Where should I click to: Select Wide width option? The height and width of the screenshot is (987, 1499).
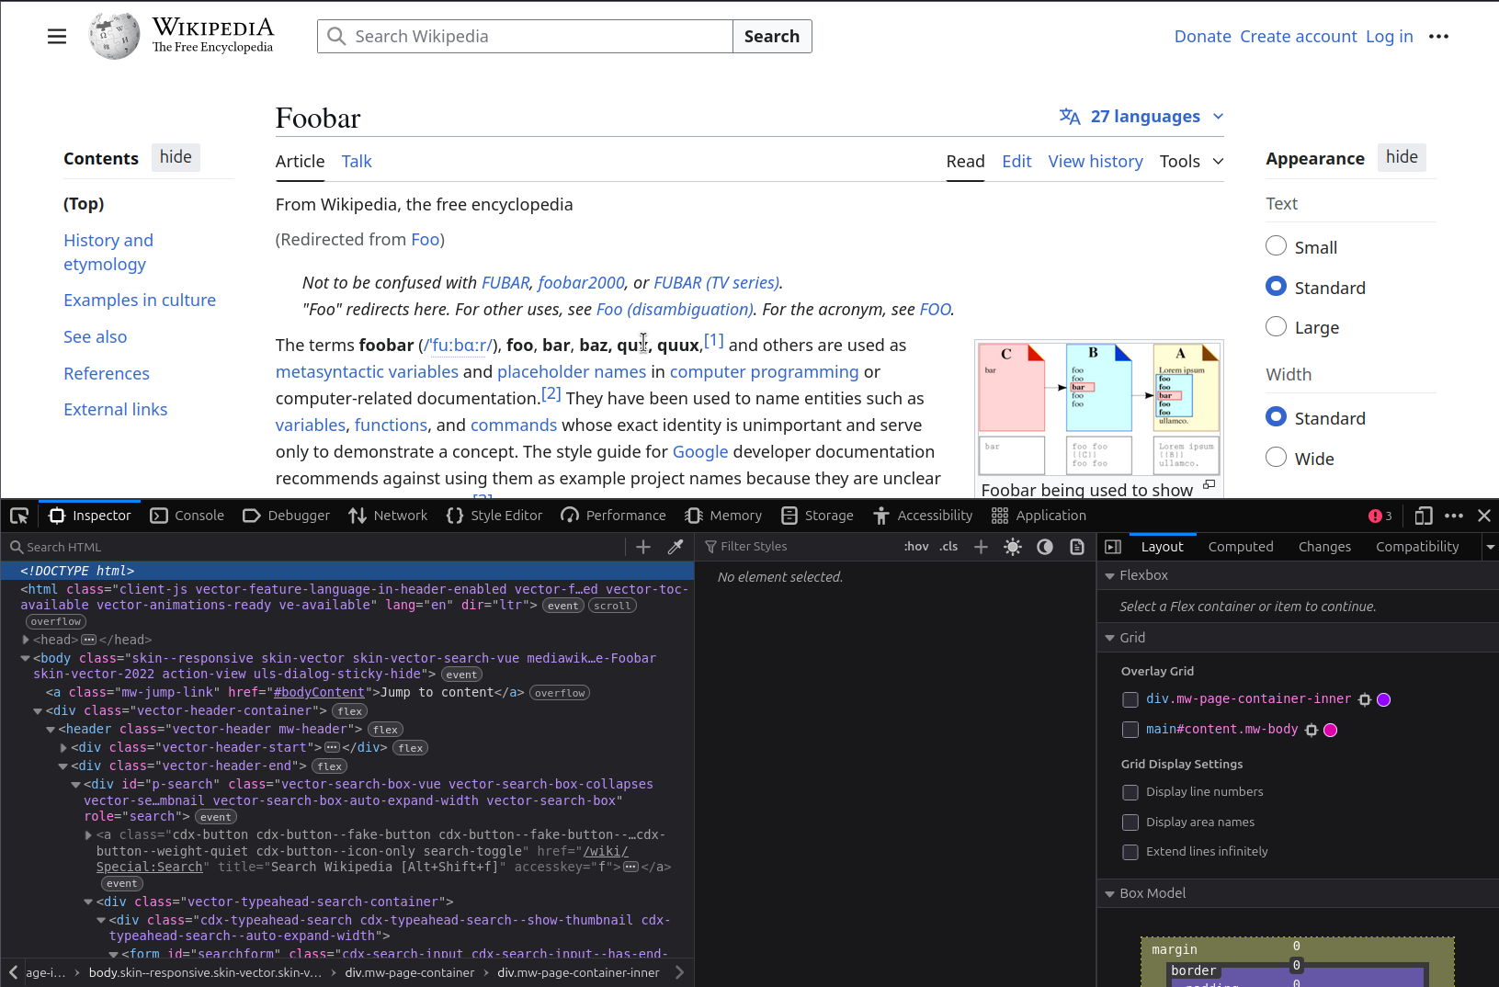click(1276, 457)
